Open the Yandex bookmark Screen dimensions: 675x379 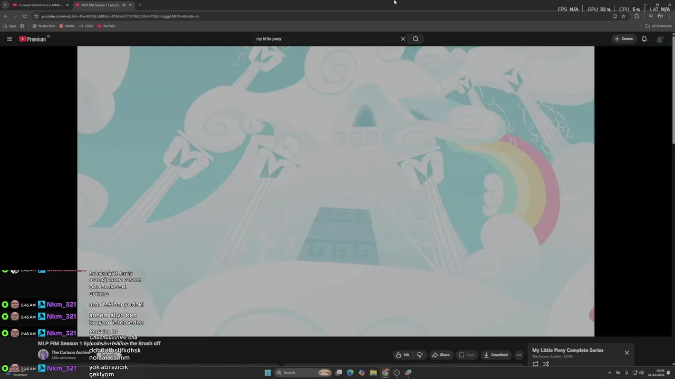point(67,26)
